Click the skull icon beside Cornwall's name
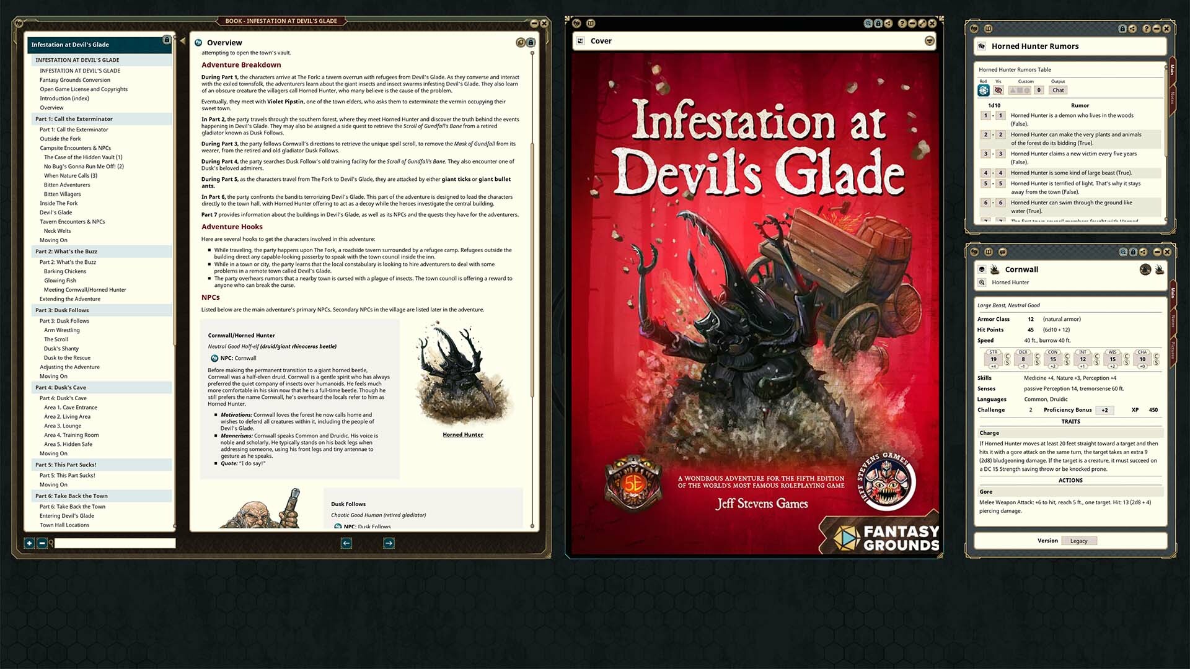Viewport: 1190px width, 669px height. click(982, 269)
